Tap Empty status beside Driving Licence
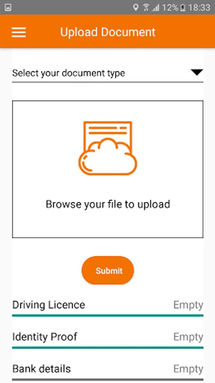Image resolution: width=215 pixels, height=383 pixels. click(188, 305)
